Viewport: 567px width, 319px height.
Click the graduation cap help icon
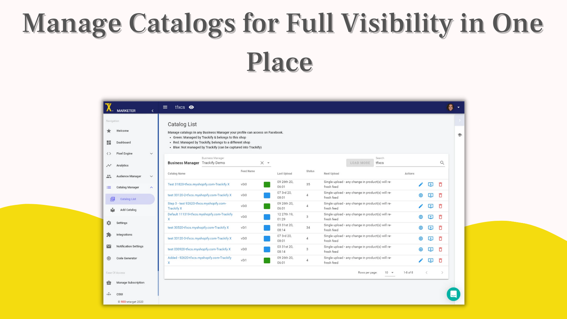(x=460, y=135)
